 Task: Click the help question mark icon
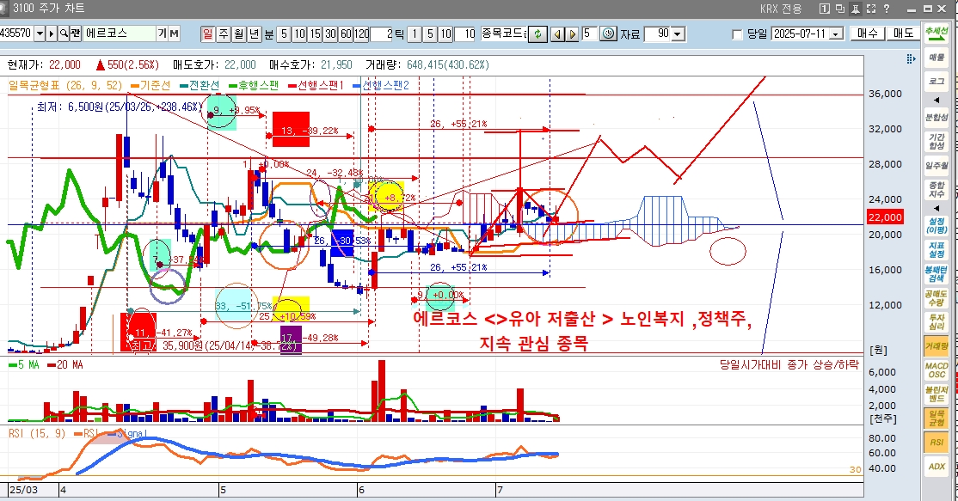(887, 9)
